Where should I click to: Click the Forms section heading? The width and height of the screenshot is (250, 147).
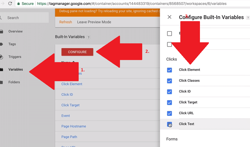click(x=172, y=139)
